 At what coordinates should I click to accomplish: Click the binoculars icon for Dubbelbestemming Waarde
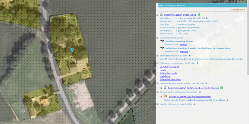pos(162,48)
